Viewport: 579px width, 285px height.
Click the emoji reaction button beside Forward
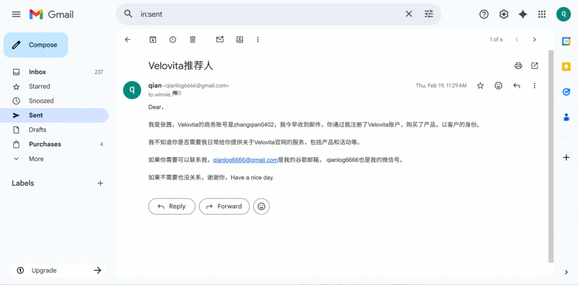point(261,207)
